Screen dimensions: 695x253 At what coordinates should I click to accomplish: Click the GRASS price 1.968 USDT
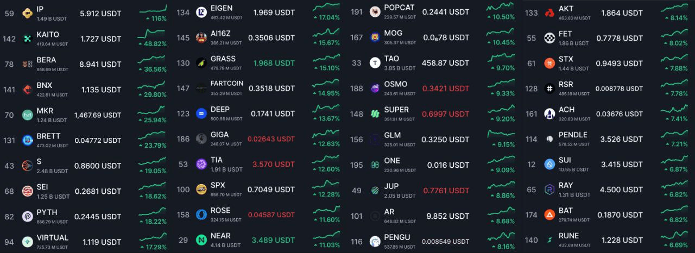click(274, 63)
